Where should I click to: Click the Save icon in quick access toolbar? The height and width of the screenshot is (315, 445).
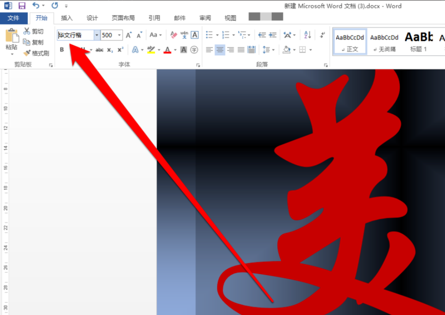tap(22, 5)
